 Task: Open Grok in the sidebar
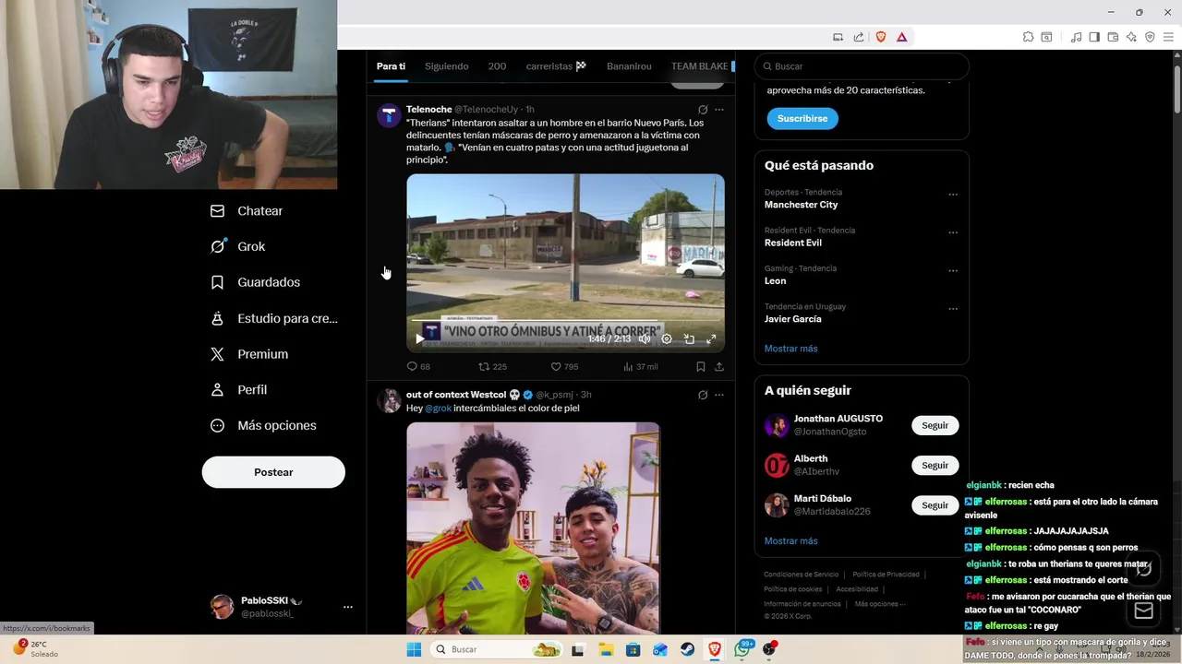[237, 246]
